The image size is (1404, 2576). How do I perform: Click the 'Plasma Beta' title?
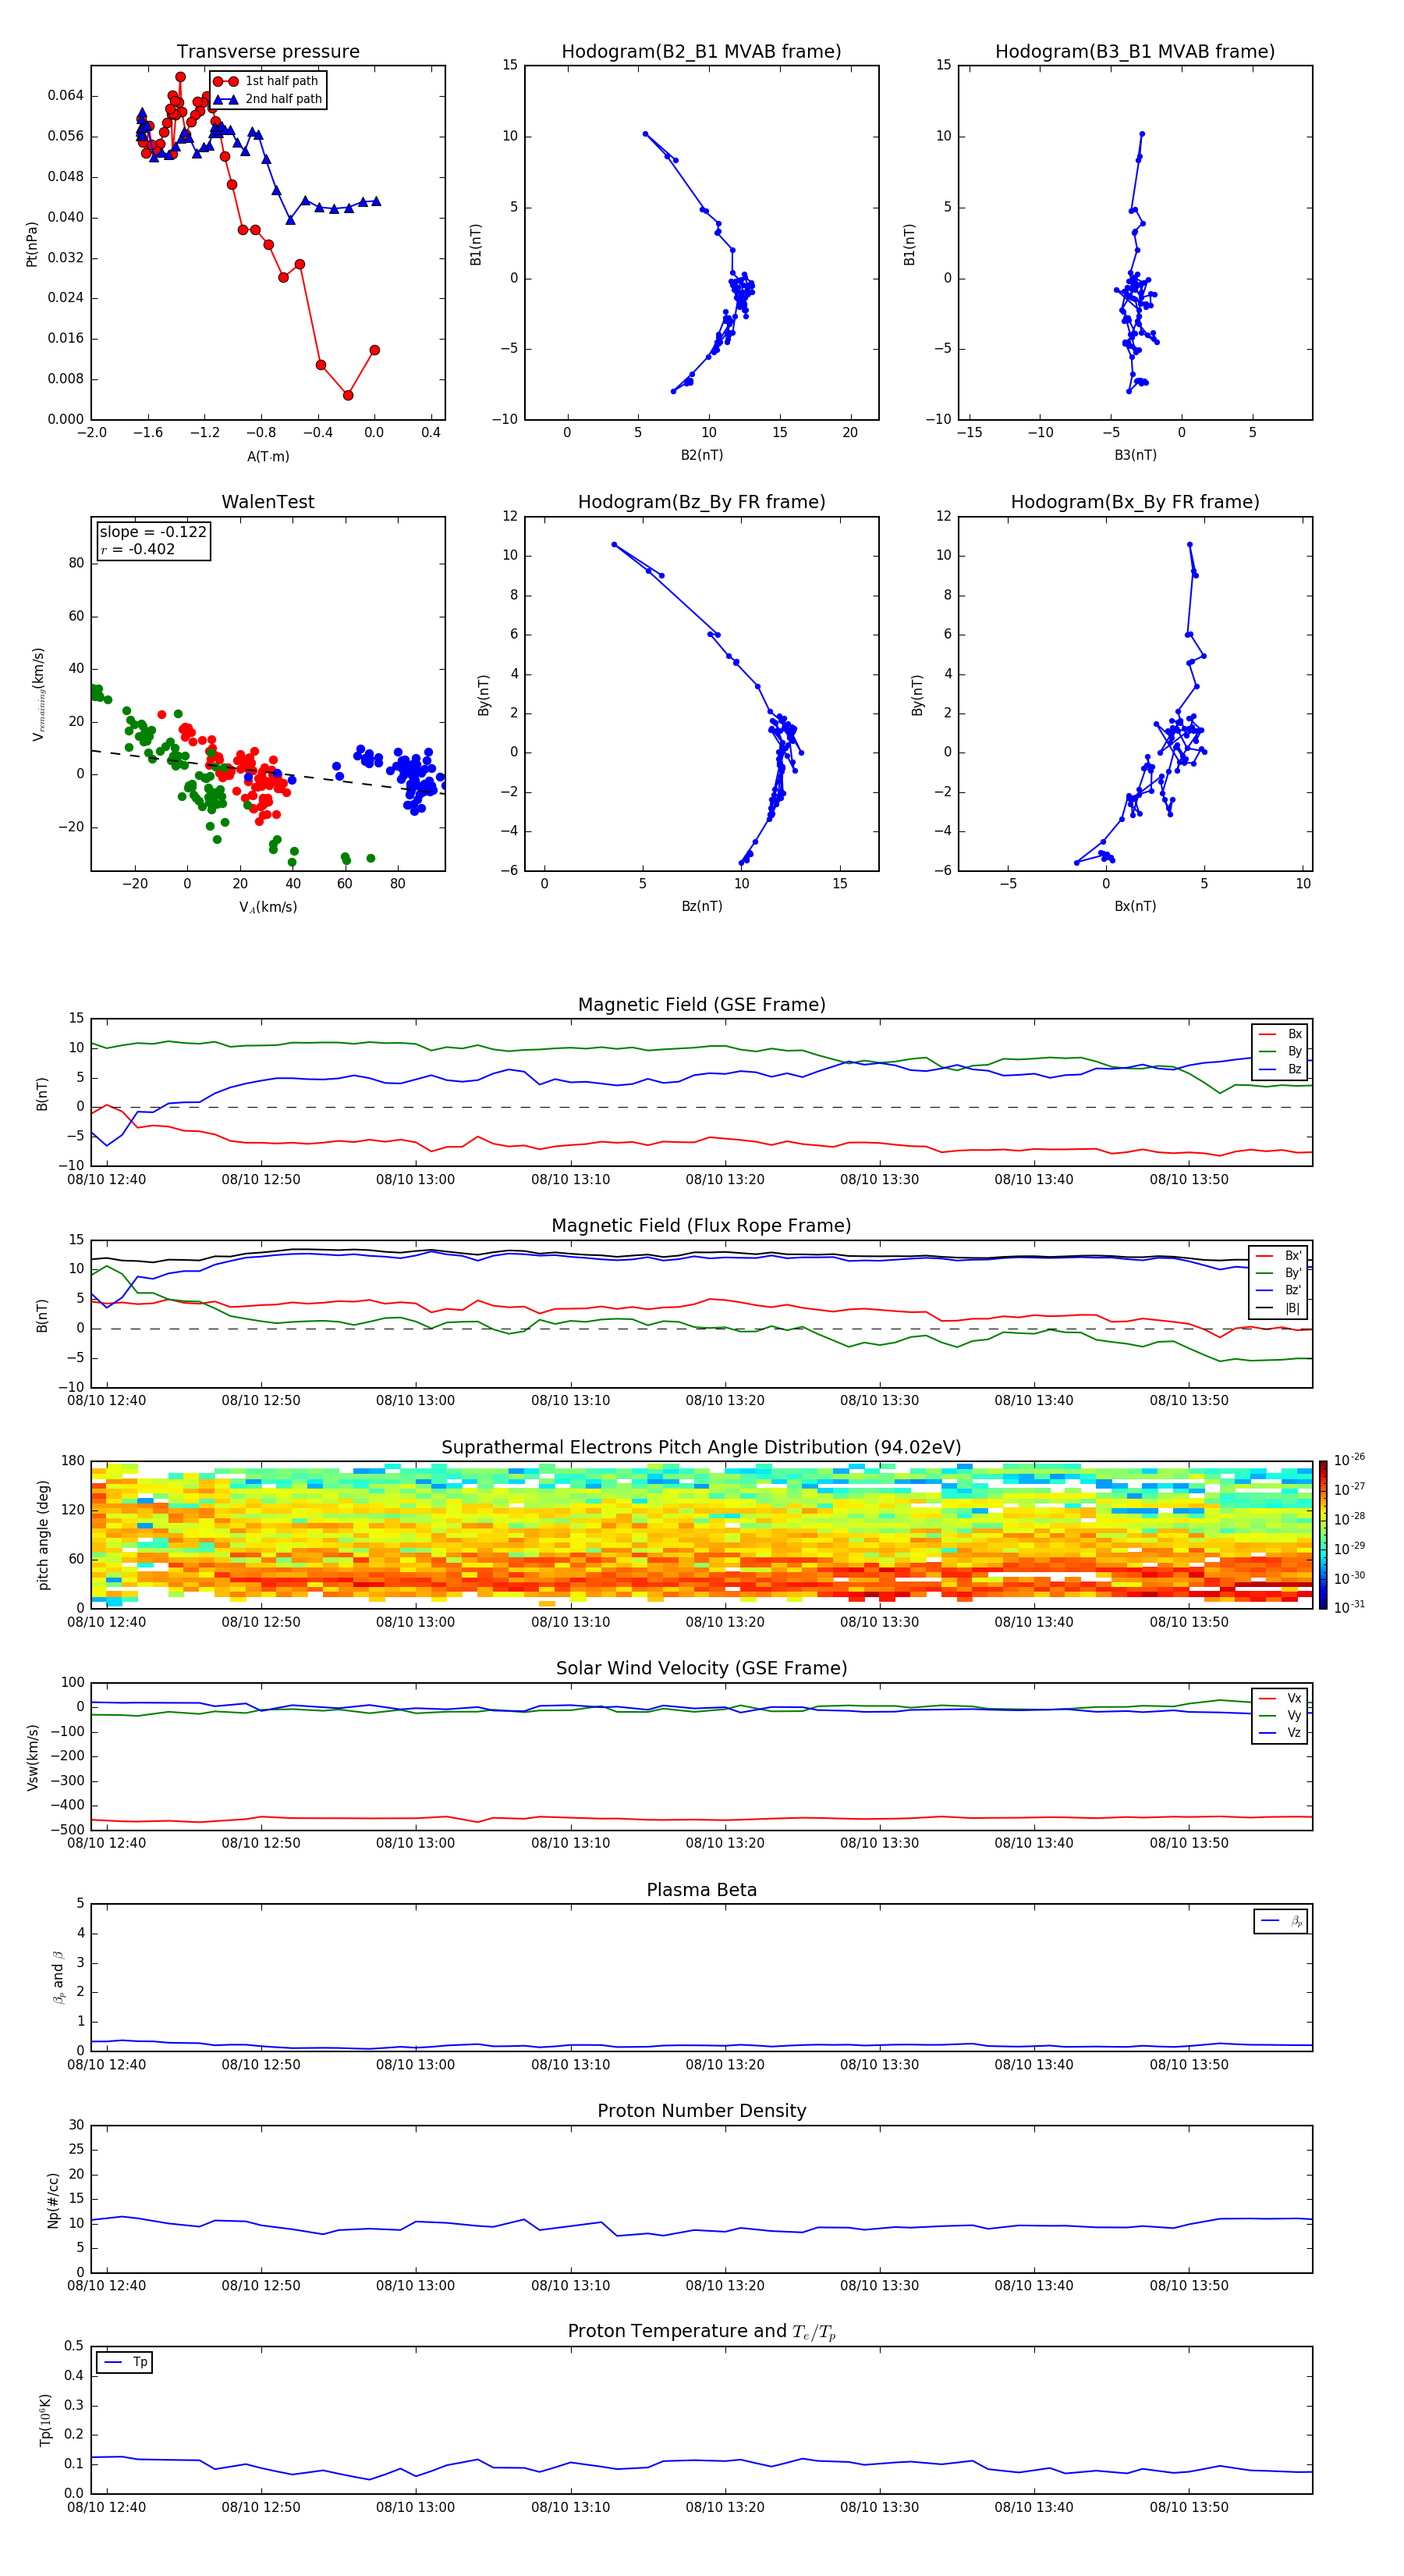point(701,1890)
